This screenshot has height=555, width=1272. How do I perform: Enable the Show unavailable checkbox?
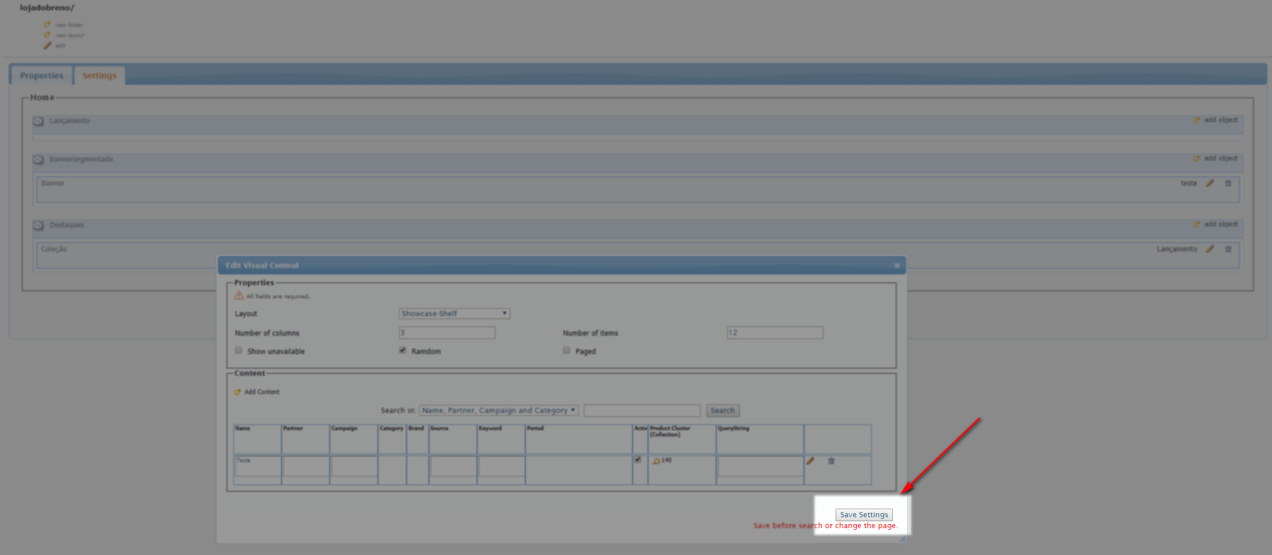(x=239, y=351)
